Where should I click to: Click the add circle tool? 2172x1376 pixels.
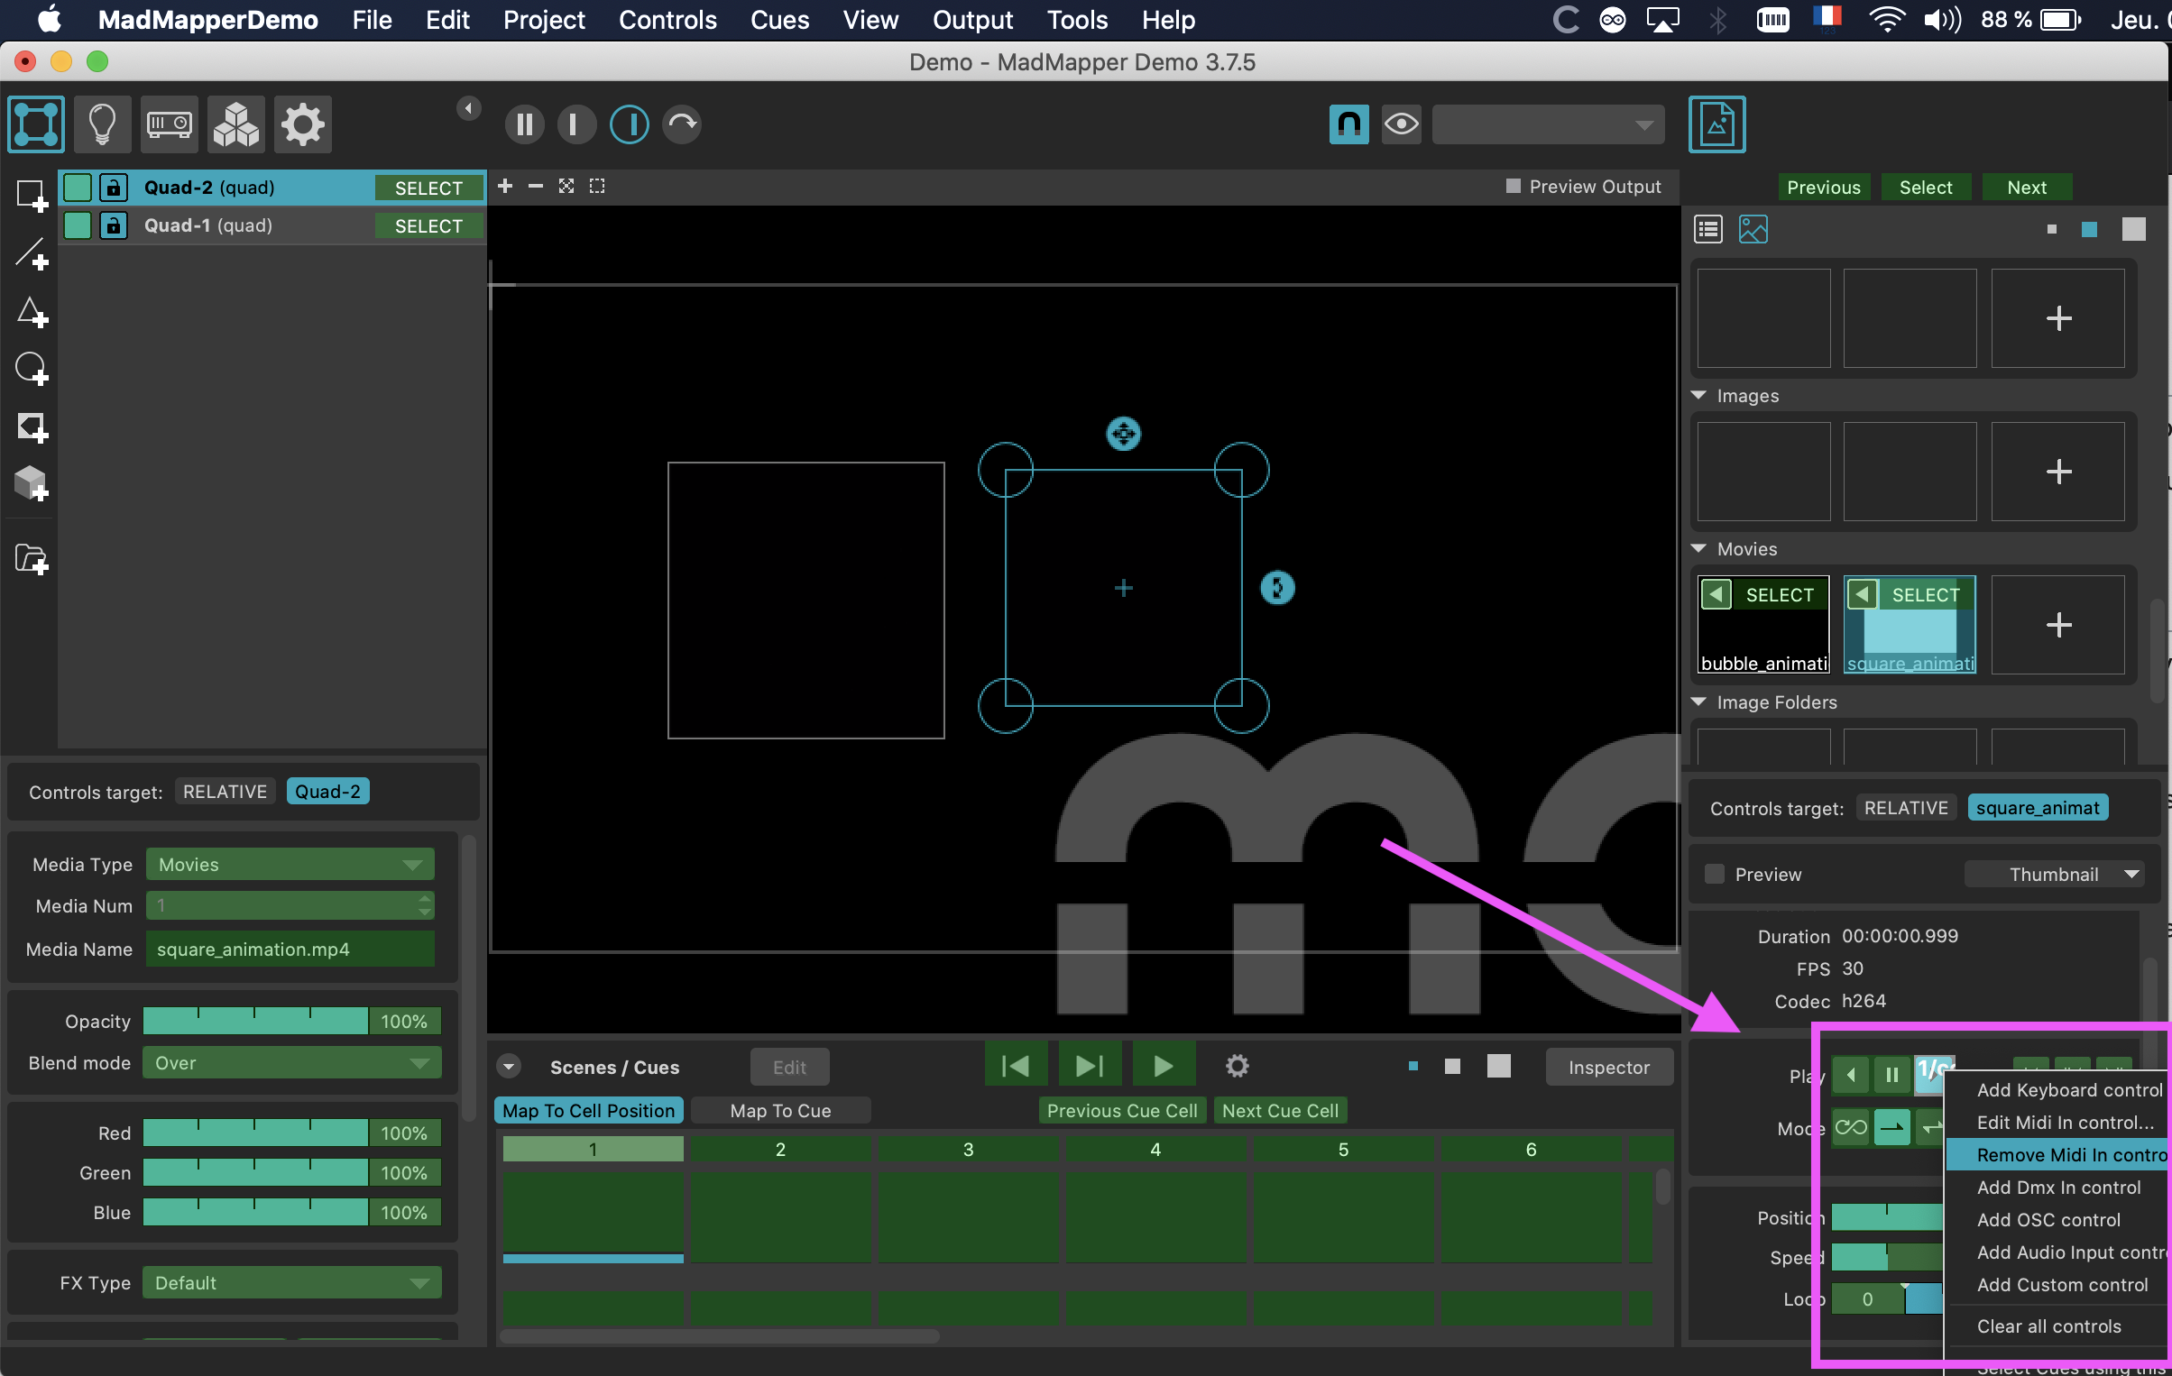coord(32,369)
